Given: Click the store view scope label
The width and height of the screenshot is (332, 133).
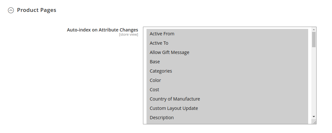Looking at the screenshot, I should pyautogui.click(x=128, y=34).
